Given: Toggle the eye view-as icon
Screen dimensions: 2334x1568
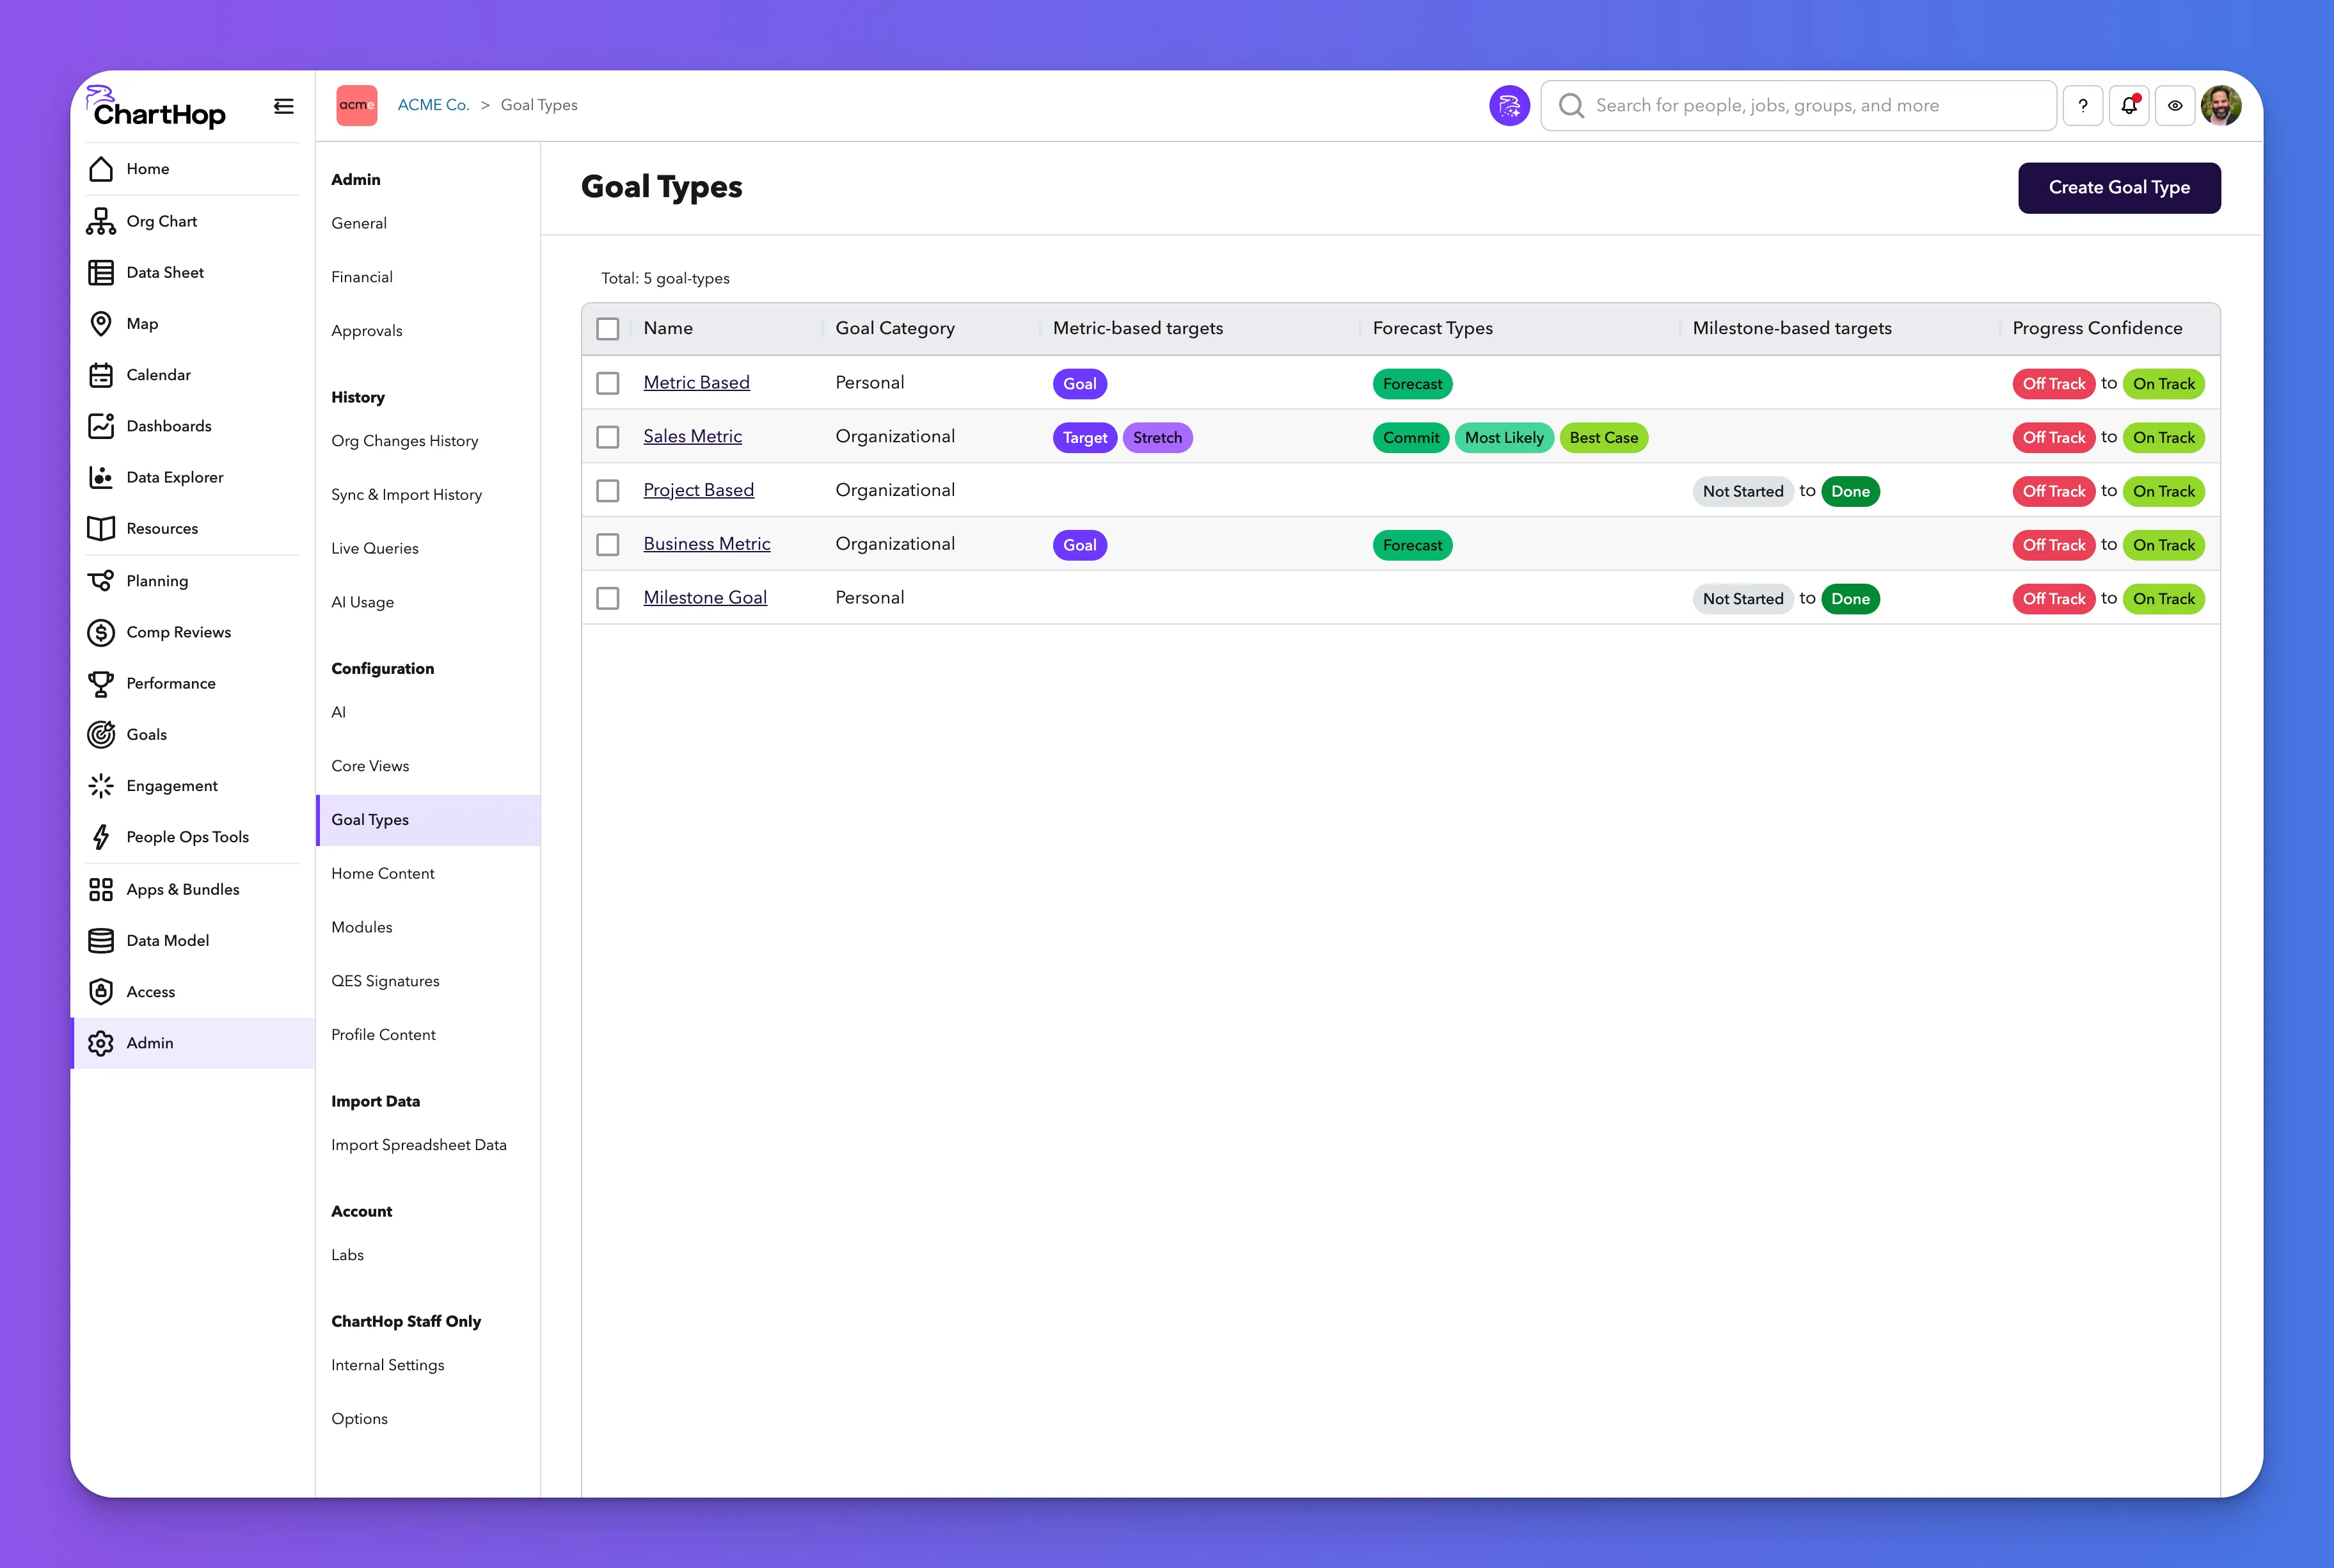Looking at the screenshot, I should [x=2174, y=106].
